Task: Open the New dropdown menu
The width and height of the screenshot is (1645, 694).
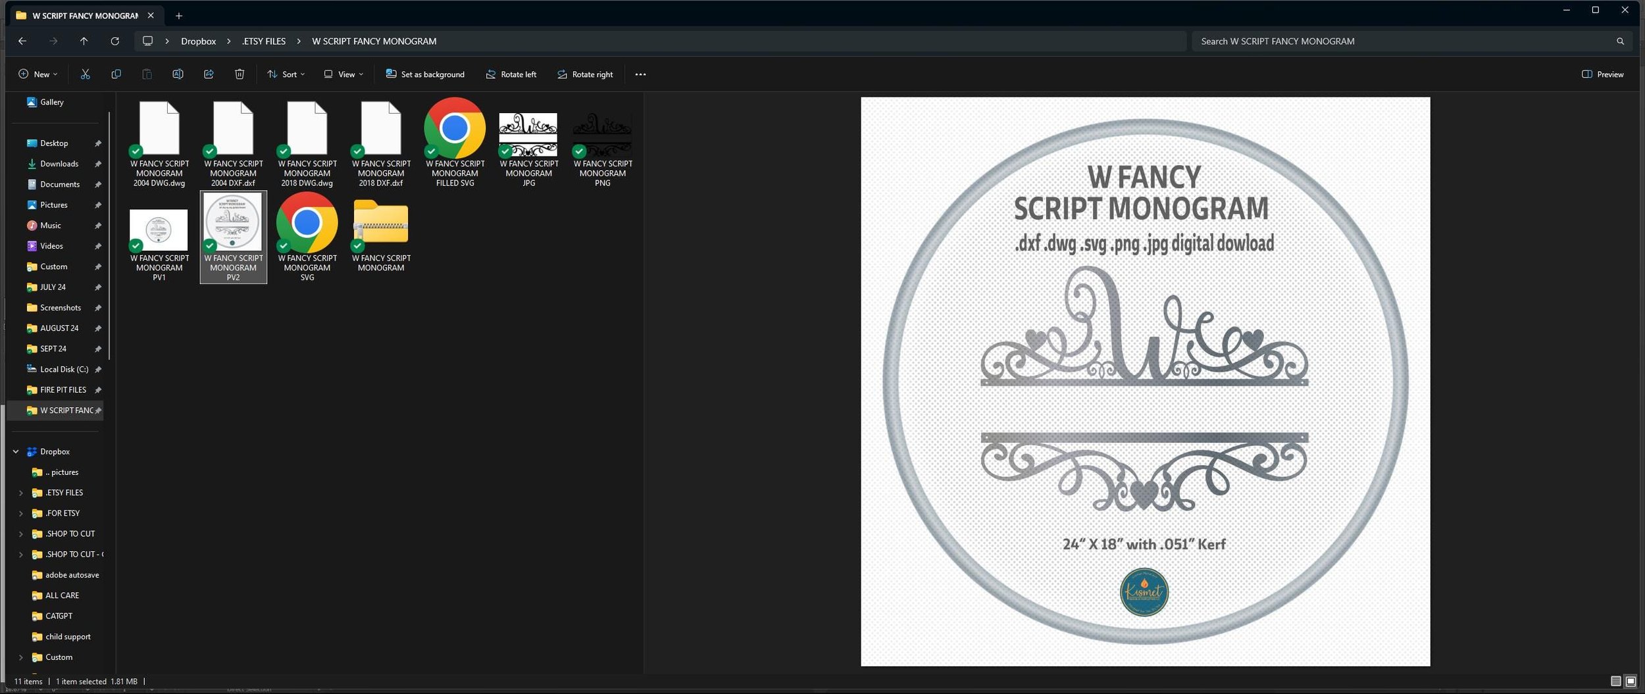Action: point(38,74)
